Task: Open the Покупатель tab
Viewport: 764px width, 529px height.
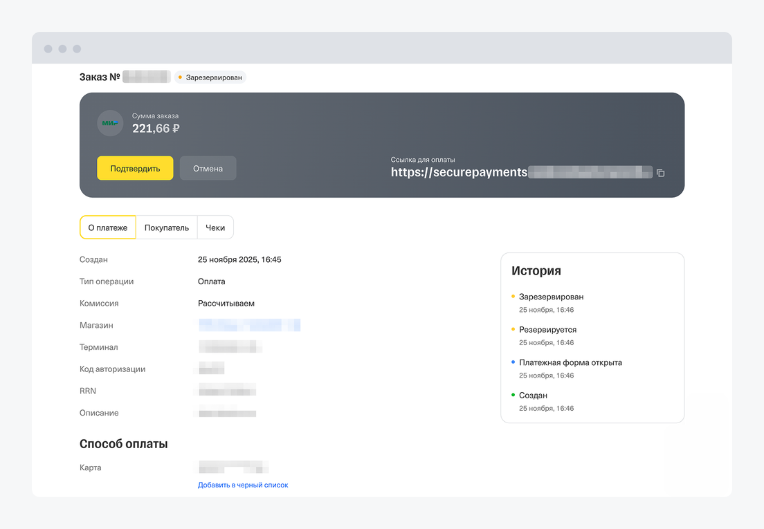Action: click(167, 228)
